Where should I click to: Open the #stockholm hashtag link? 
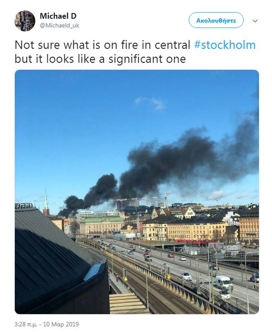click(225, 45)
